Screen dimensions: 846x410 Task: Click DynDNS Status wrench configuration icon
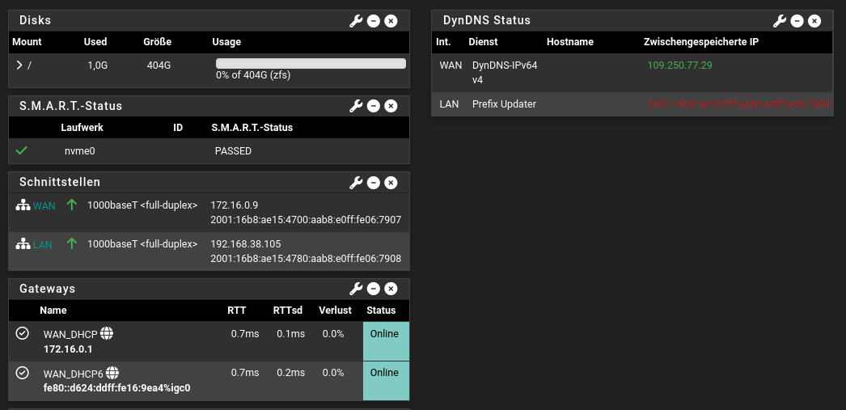coord(780,21)
